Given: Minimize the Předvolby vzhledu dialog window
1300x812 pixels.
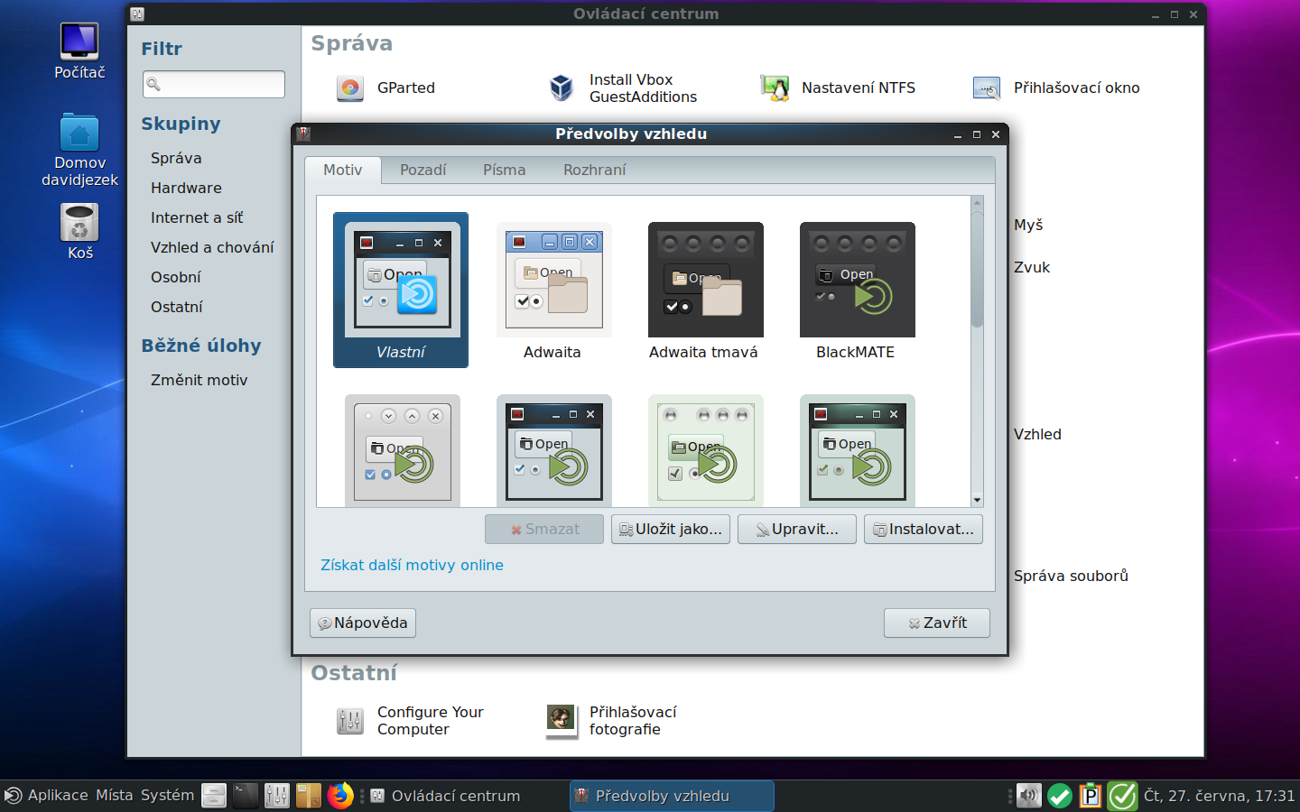Looking at the screenshot, I should coord(958,134).
